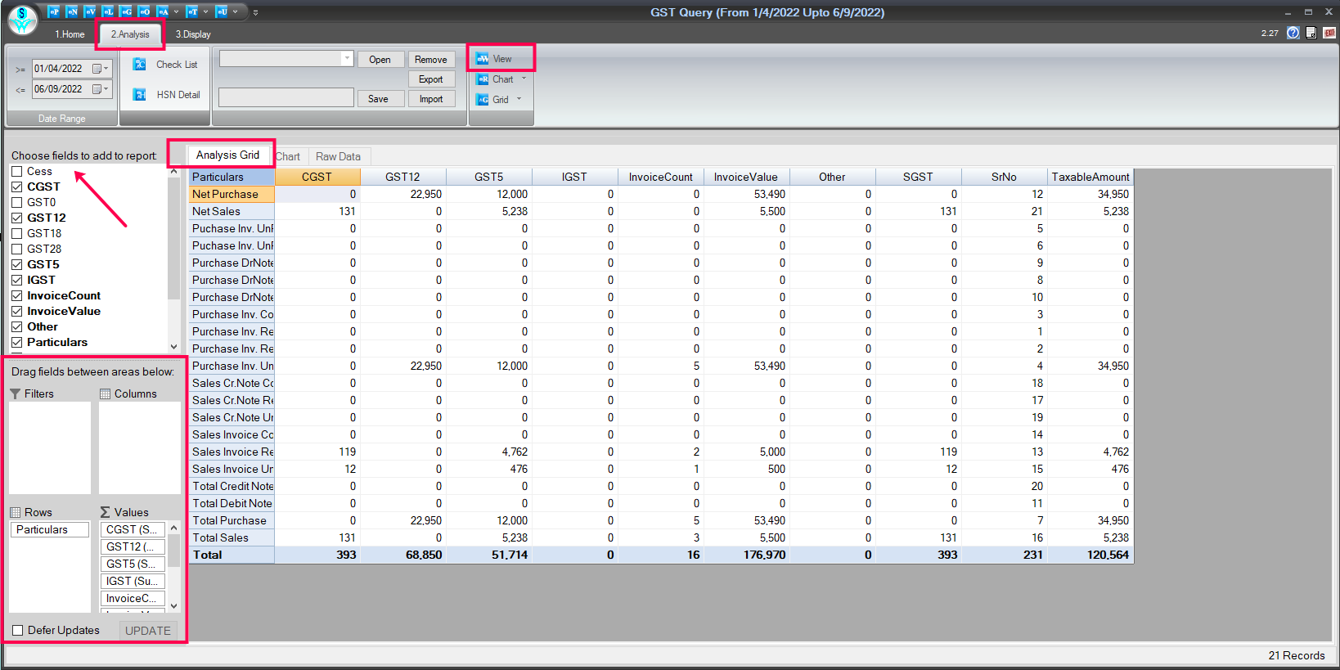Sort by the CGST column header
This screenshot has width=1340, height=670.
(x=317, y=177)
